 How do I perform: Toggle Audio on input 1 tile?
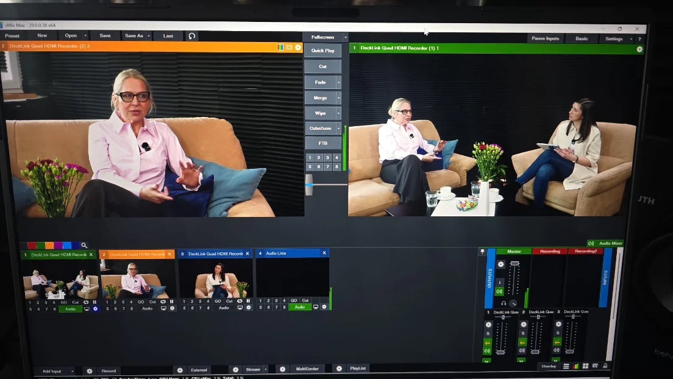pos(70,309)
